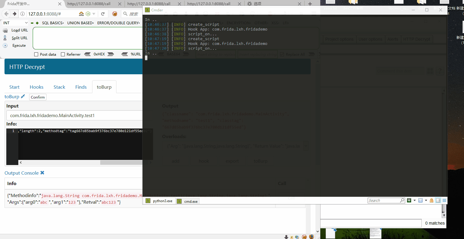The width and height of the screenshot is (464, 239).
Task: Close Output Console with X icon
Action: [x=42, y=173]
